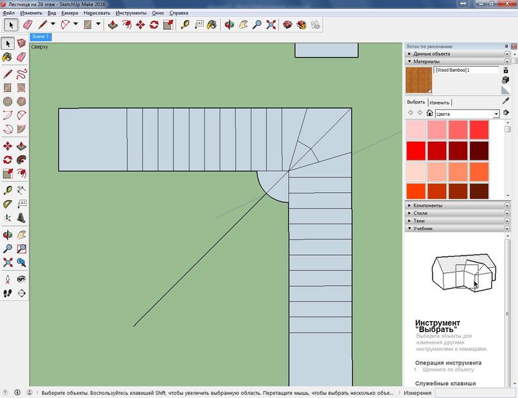
Task: Switch to the Изменить tab
Action: [439, 102]
